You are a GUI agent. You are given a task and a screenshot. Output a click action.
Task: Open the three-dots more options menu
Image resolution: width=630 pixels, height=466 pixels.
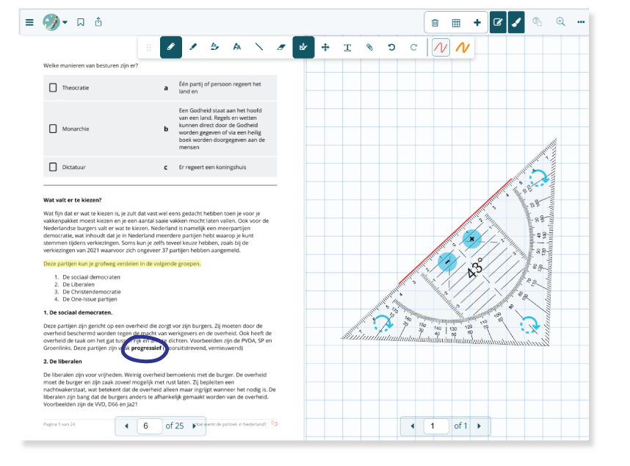tap(582, 22)
